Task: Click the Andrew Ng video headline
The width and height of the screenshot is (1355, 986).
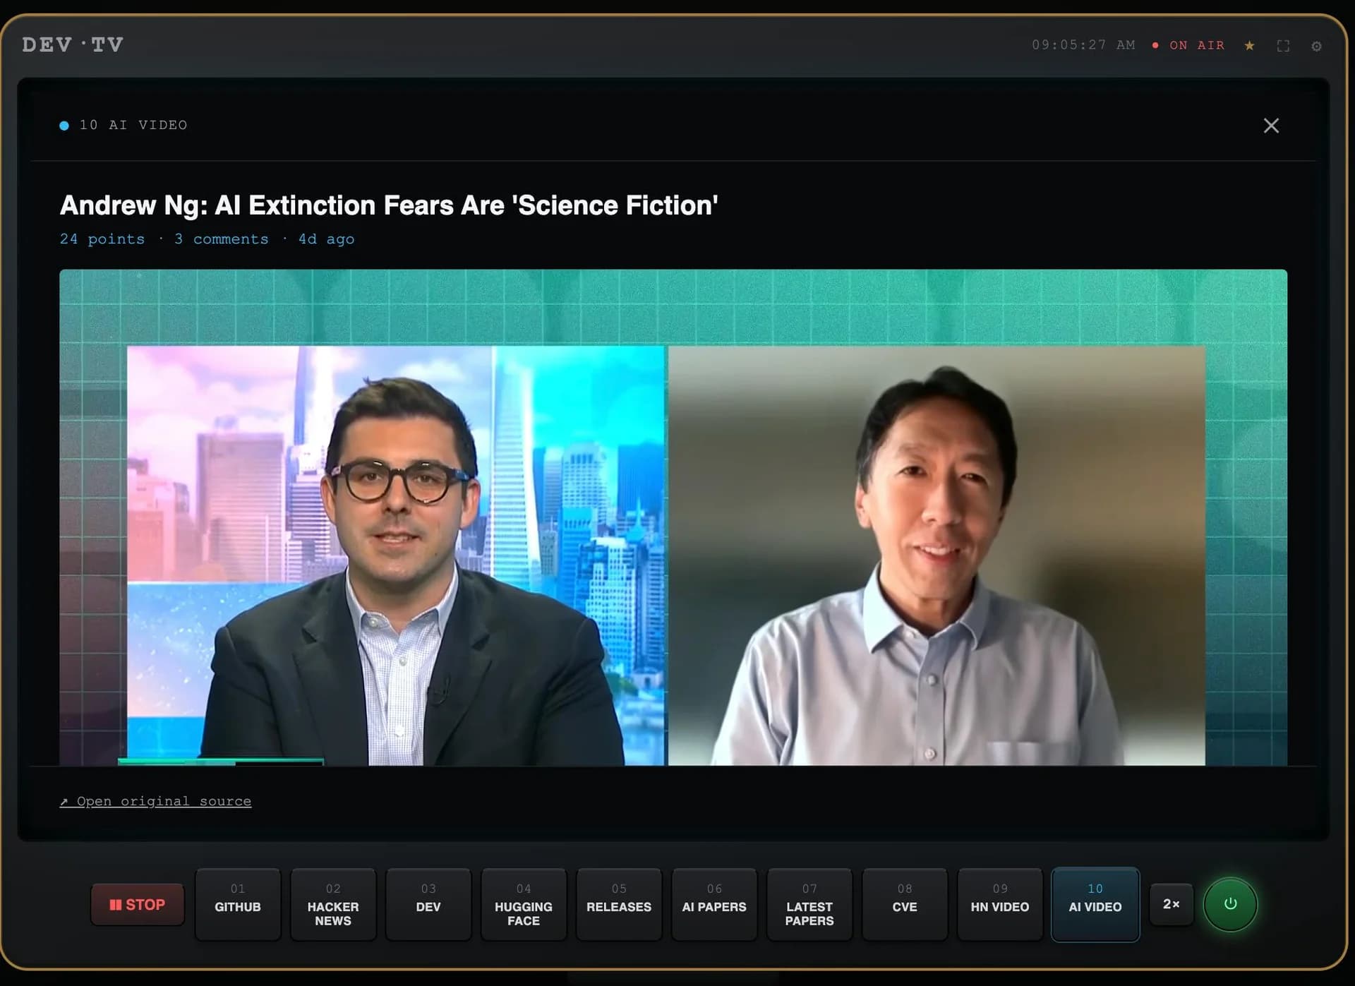Action: click(389, 205)
